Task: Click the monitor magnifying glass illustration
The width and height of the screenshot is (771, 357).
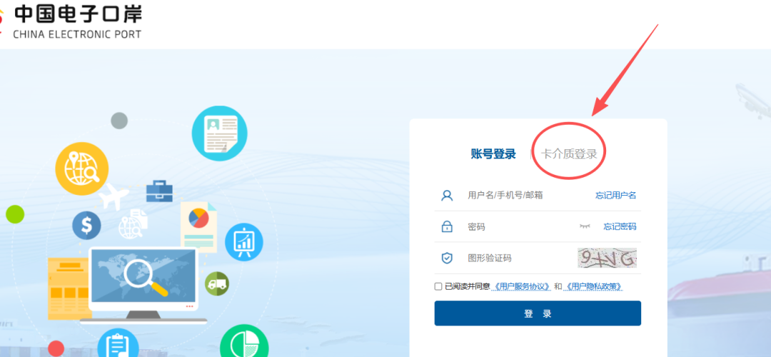Action: click(x=143, y=283)
